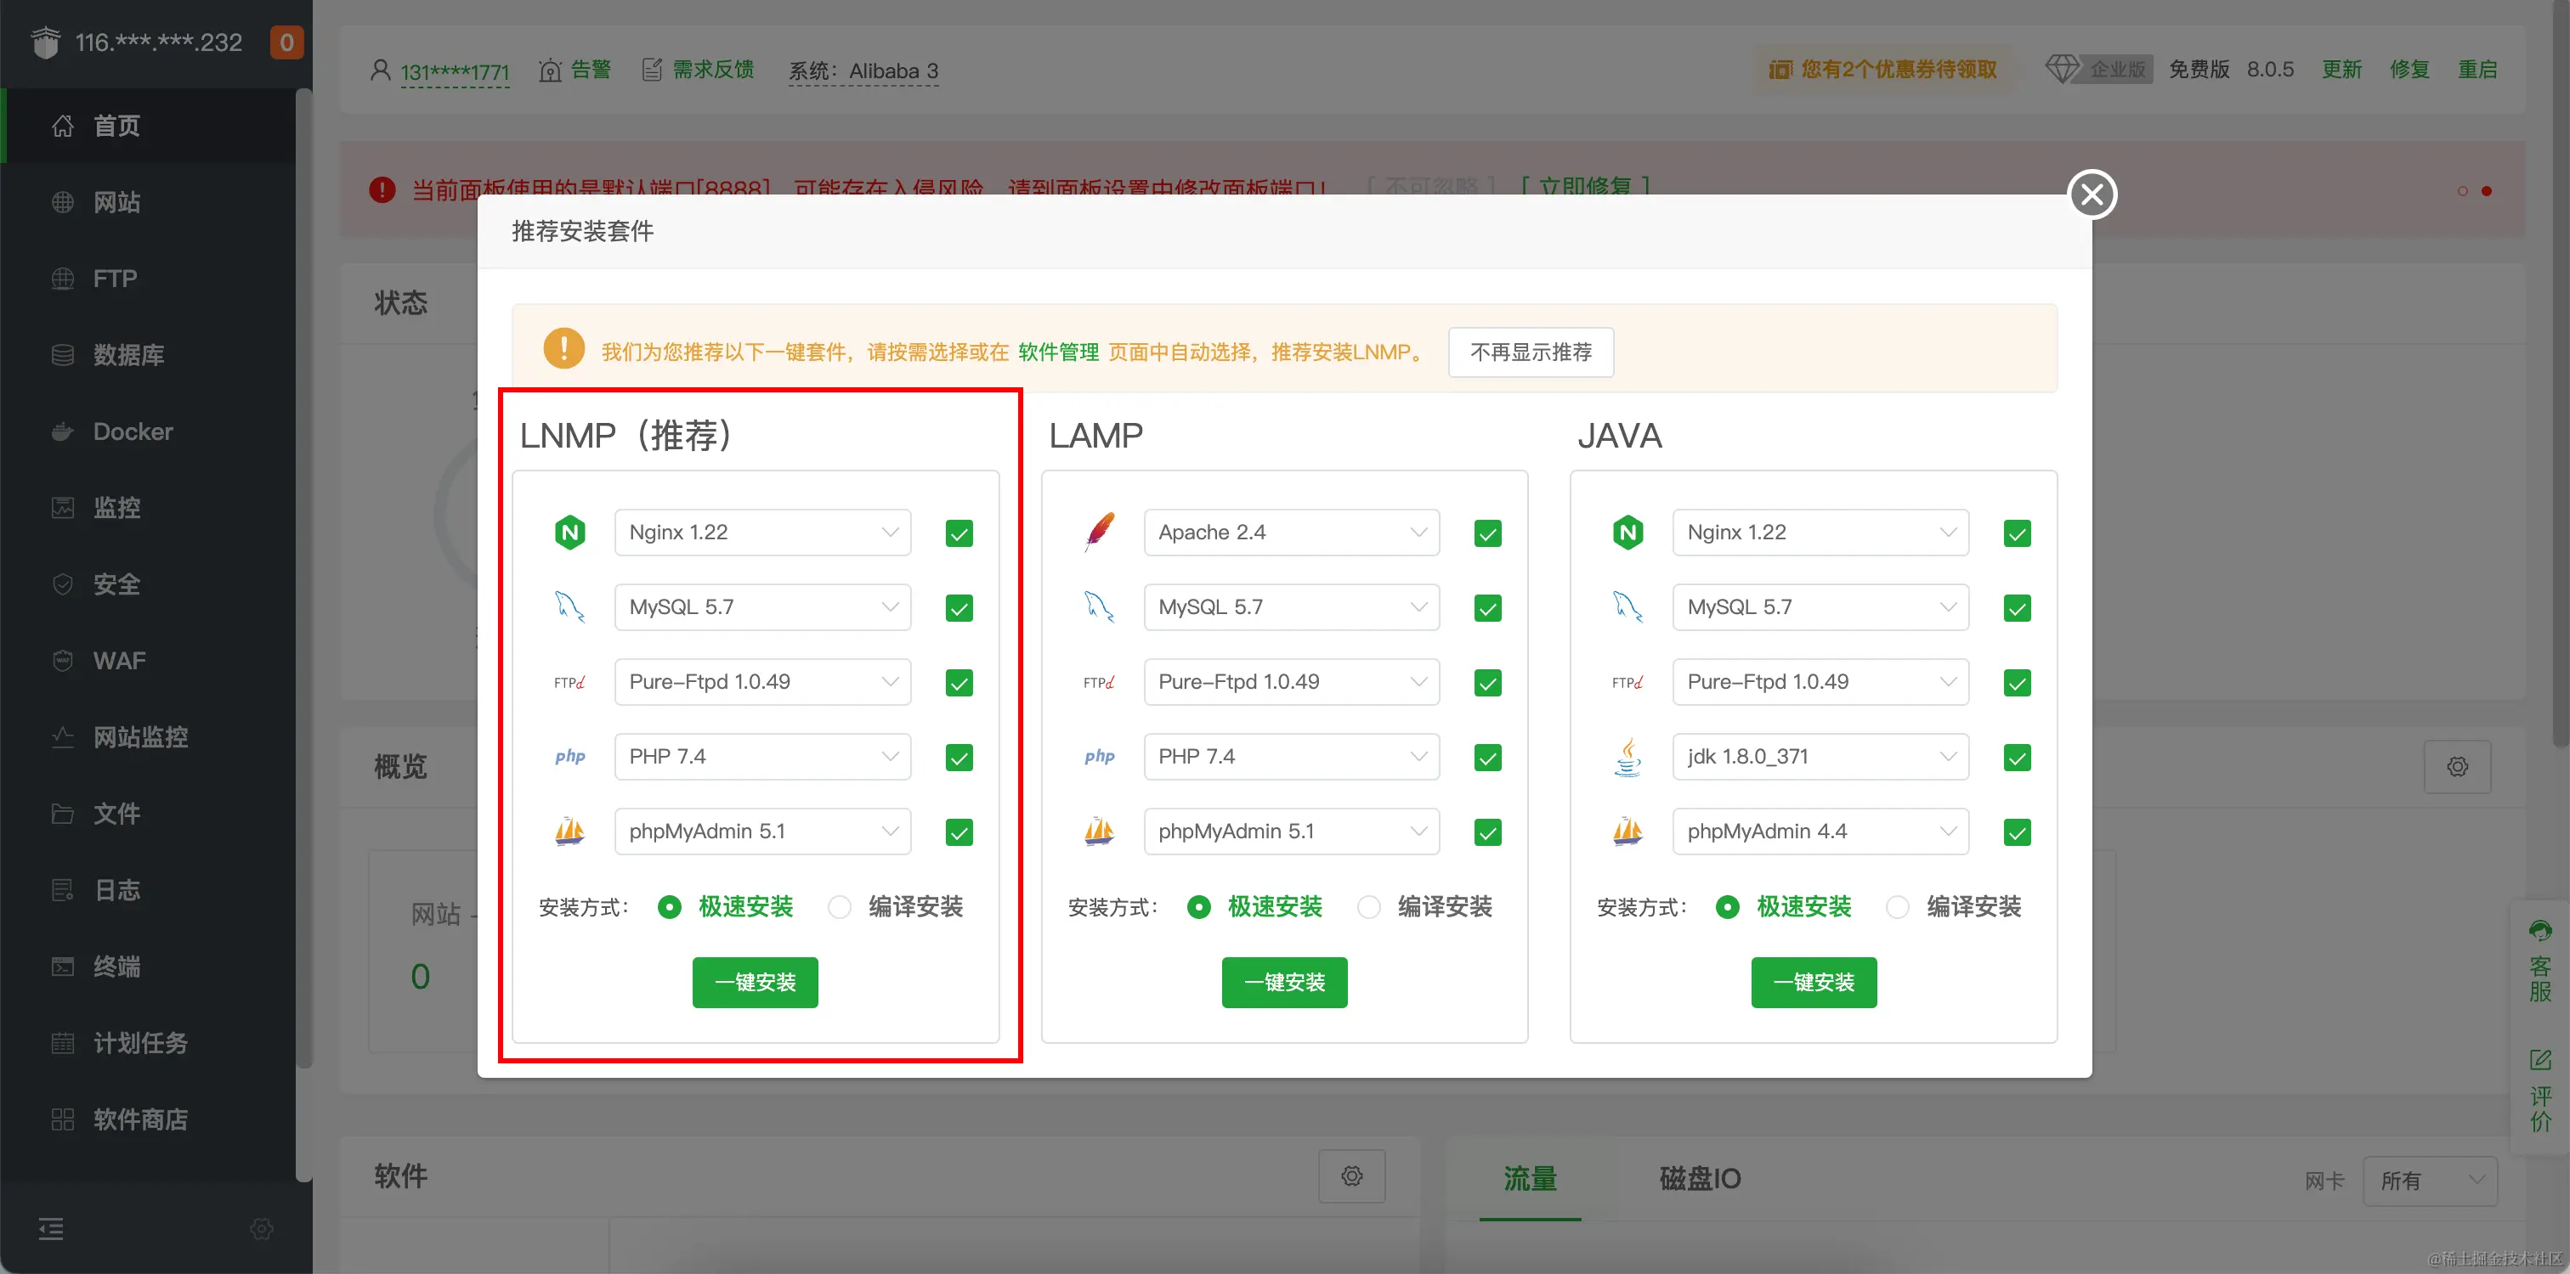Close the recommended install dialog
This screenshot has width=2570, height=1274.
pos(2092,194)
